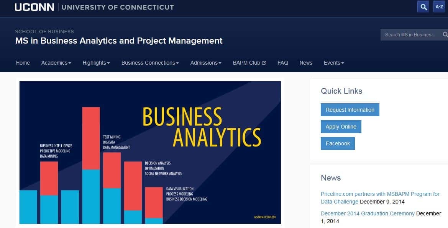Viewport: 448px width, 228px height.
Task: Click the UCONN wordmark logo
Action: (x=34, y=7)
